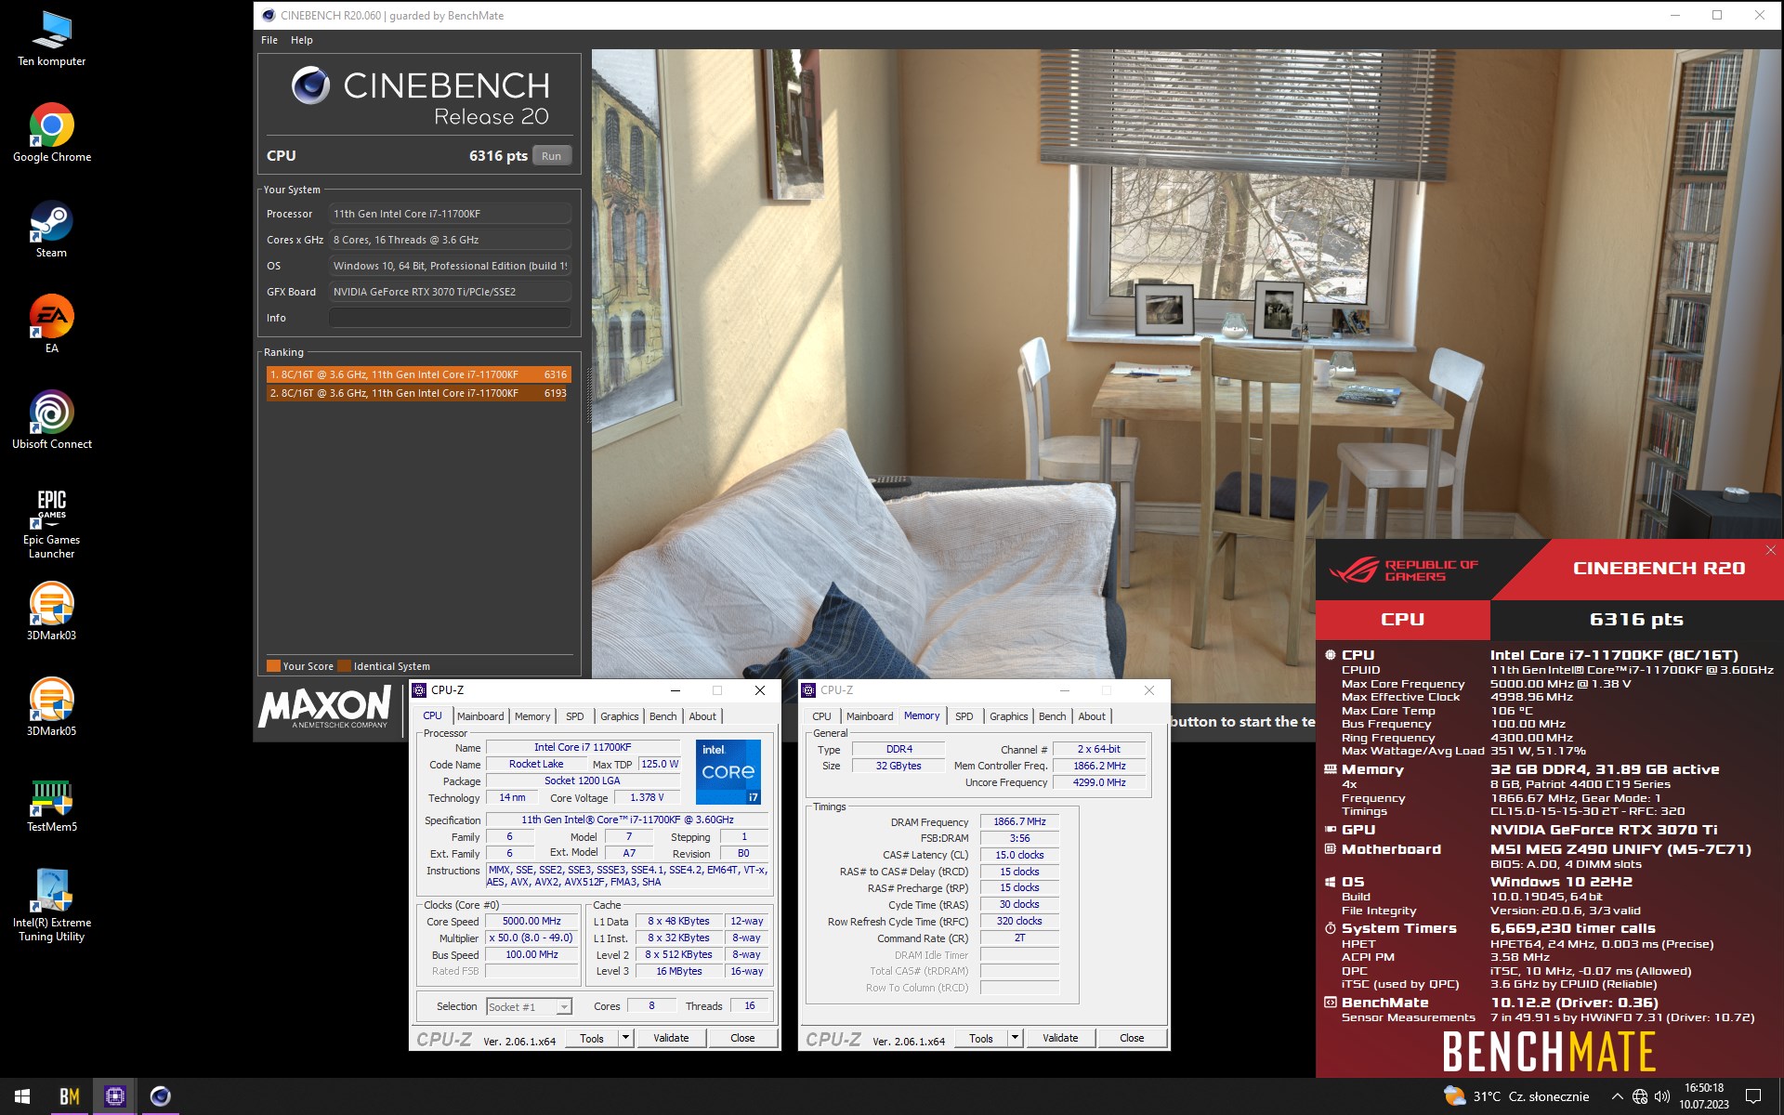Open Ten komputer desktop icon

pyautogui.click(x=51, y=39)
